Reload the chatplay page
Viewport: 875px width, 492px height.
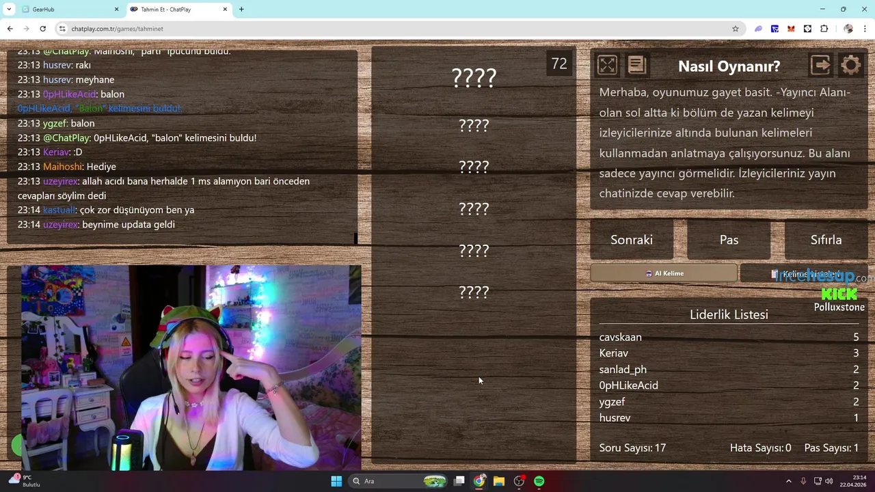(x=42, y=29)
